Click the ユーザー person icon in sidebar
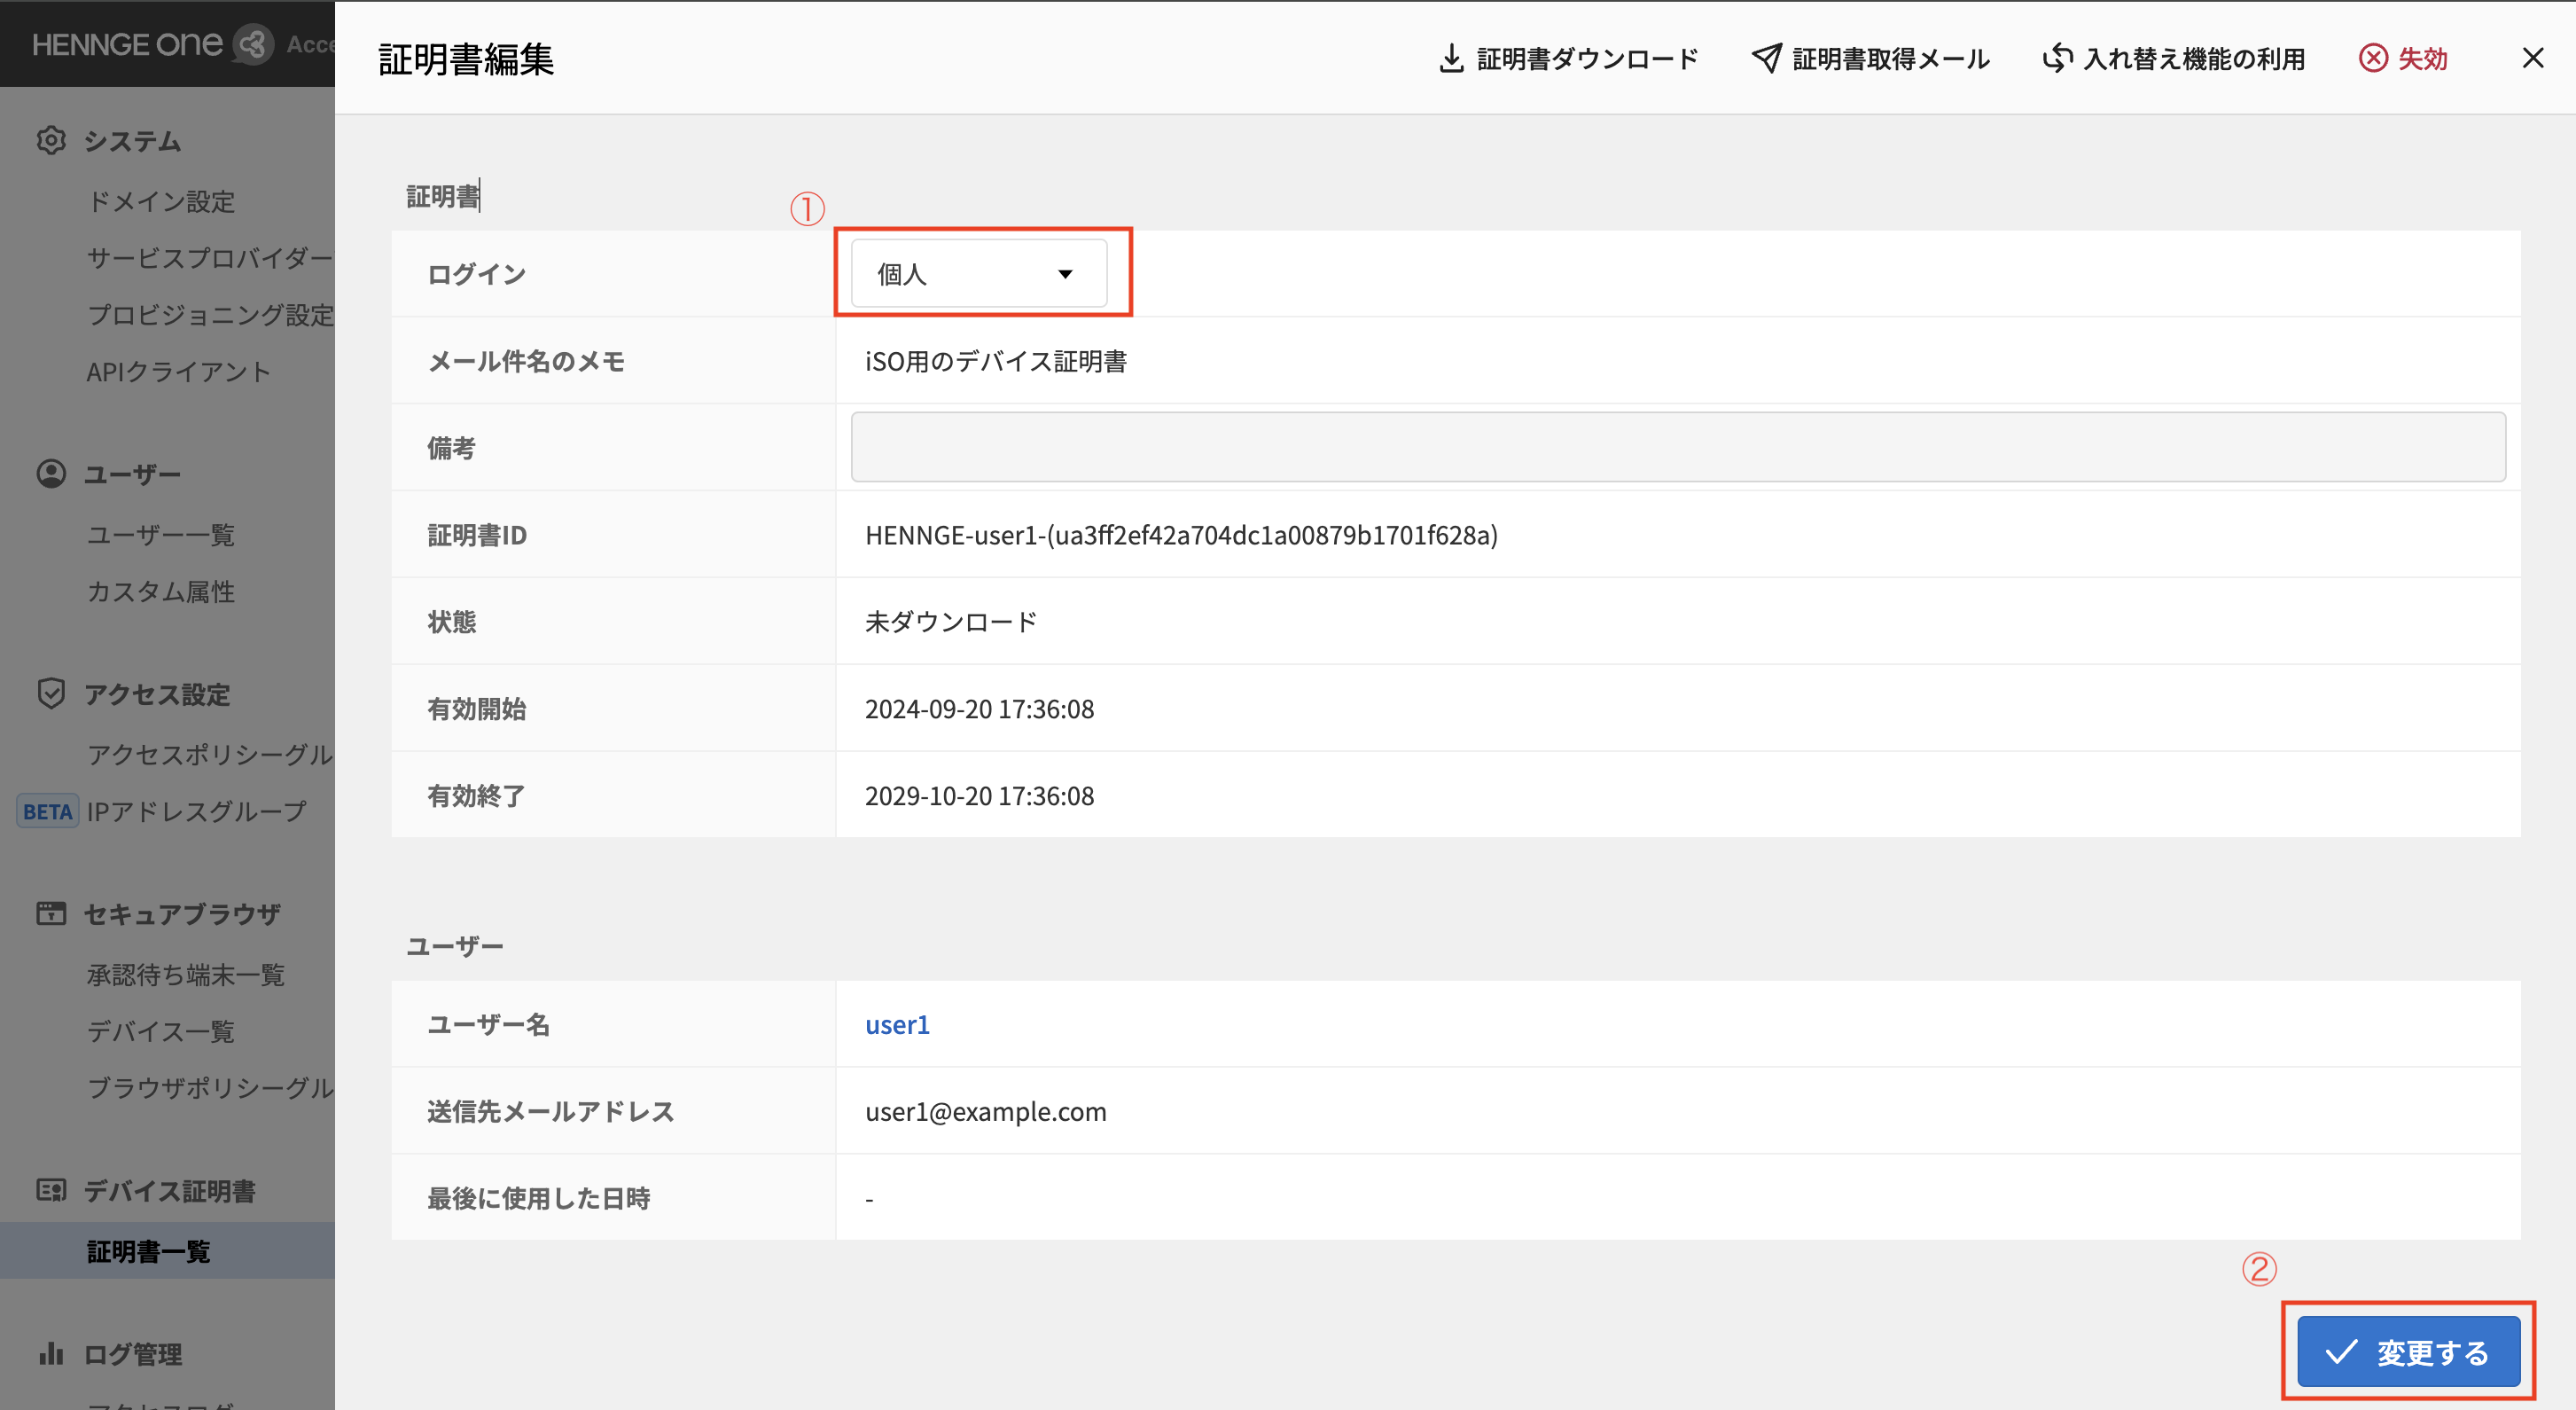This screenshot has height=1410, width=2576. (x=51, y=474)
